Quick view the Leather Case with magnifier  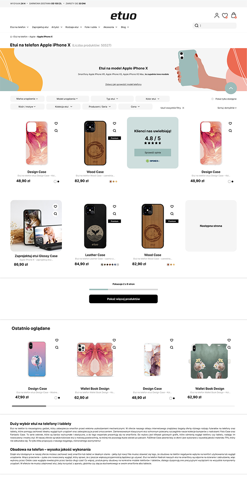pyautogui.click(x=114, y=213)
